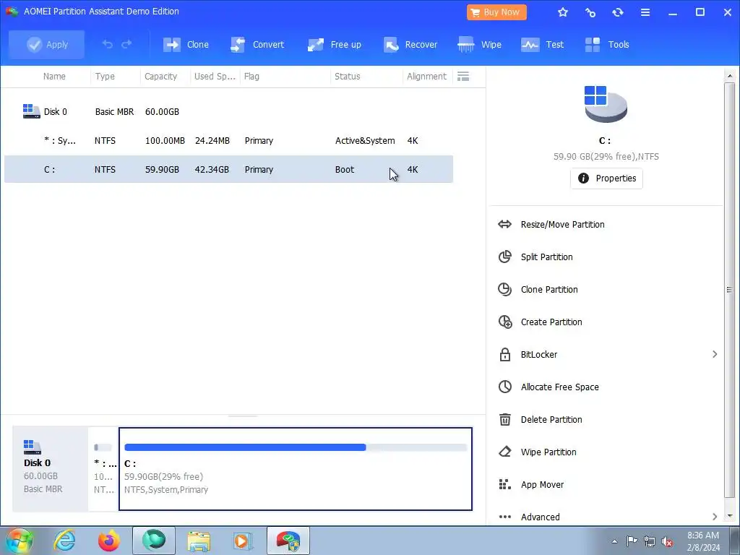This screenshot has width=740, height=555.
Task: Click the 42.34GB used space cell
Action: 212,169
